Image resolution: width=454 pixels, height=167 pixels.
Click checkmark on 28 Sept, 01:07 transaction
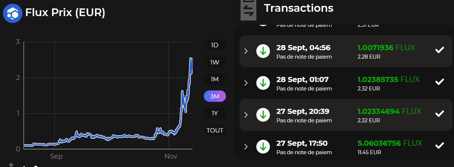pyautogui.click(x=439, y=82)
